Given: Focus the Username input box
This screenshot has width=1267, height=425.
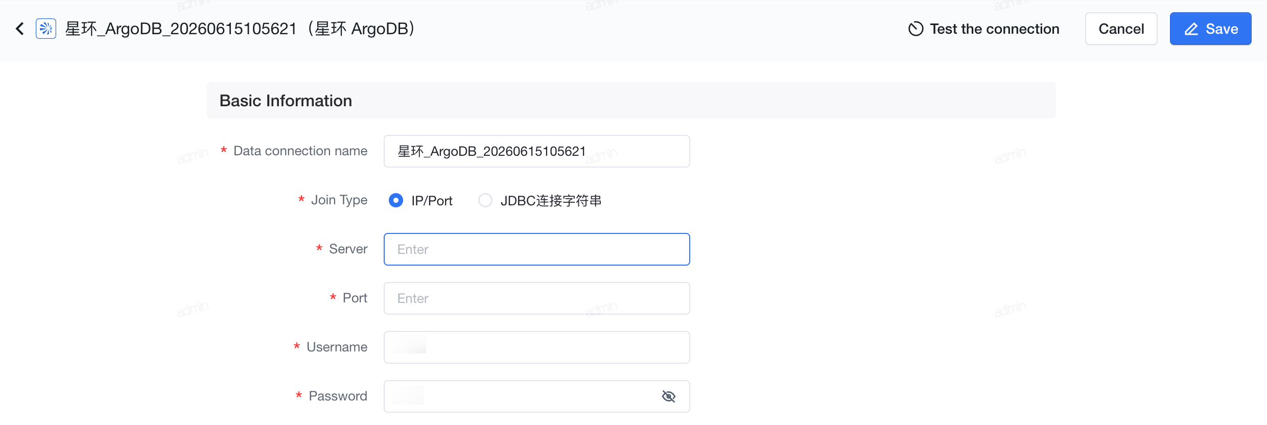Looking at the screenshot, I should point(537,347).
